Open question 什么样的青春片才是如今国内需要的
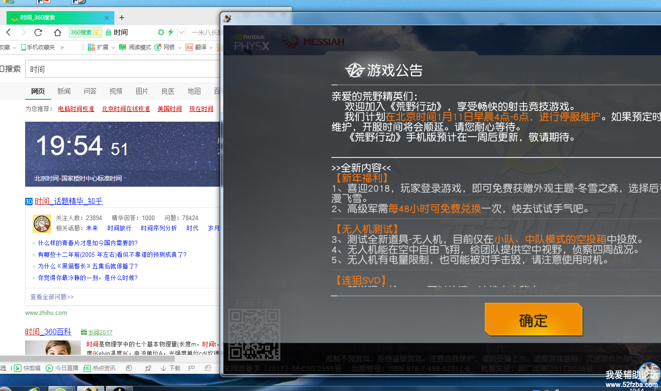 point(88,243)
